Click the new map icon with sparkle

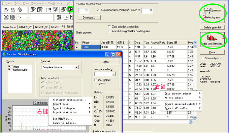click(x=33, y=10)
